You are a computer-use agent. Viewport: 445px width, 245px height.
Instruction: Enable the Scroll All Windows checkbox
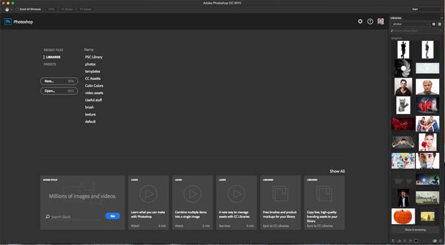click(x=17, y=9)
